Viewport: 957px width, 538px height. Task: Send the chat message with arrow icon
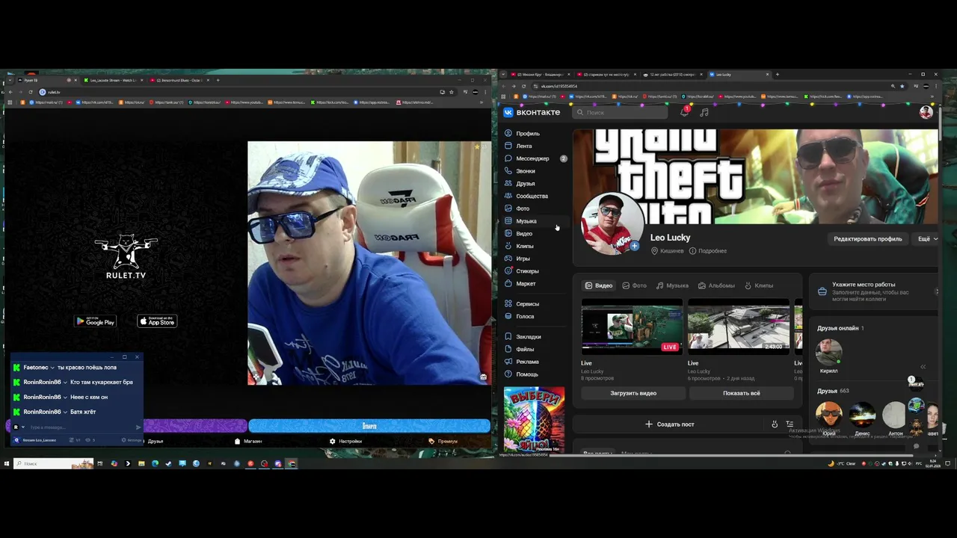click(138, 427)
